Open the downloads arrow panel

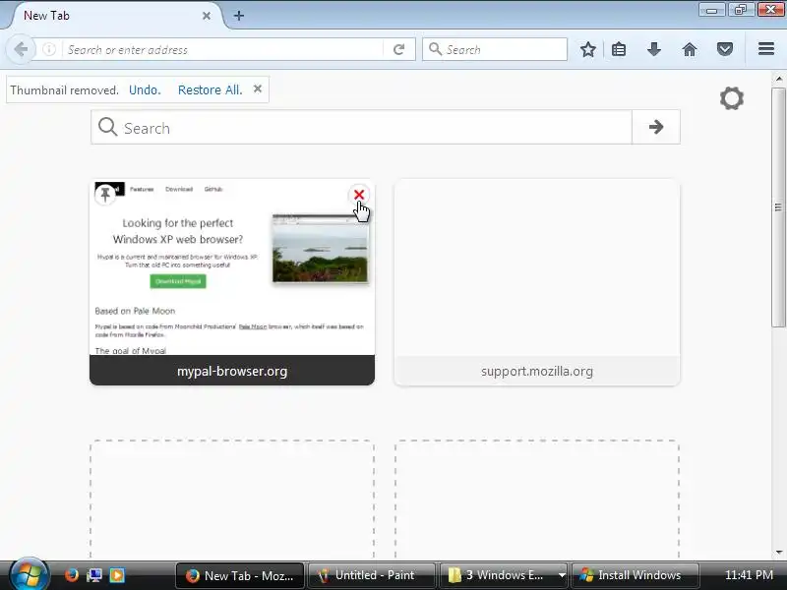pos(654,49)
